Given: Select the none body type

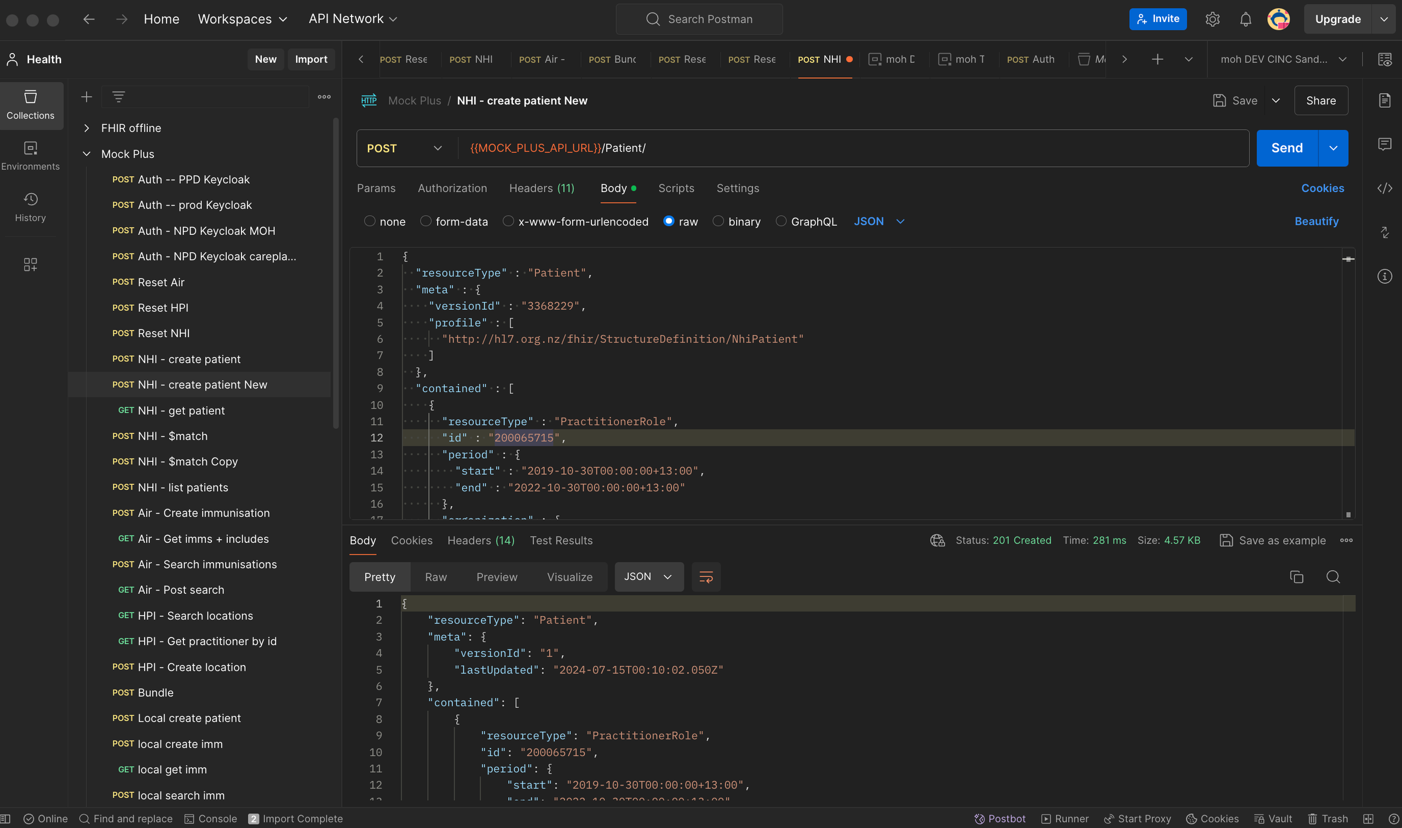Looking at the screenshot, I should pos(370,222).
